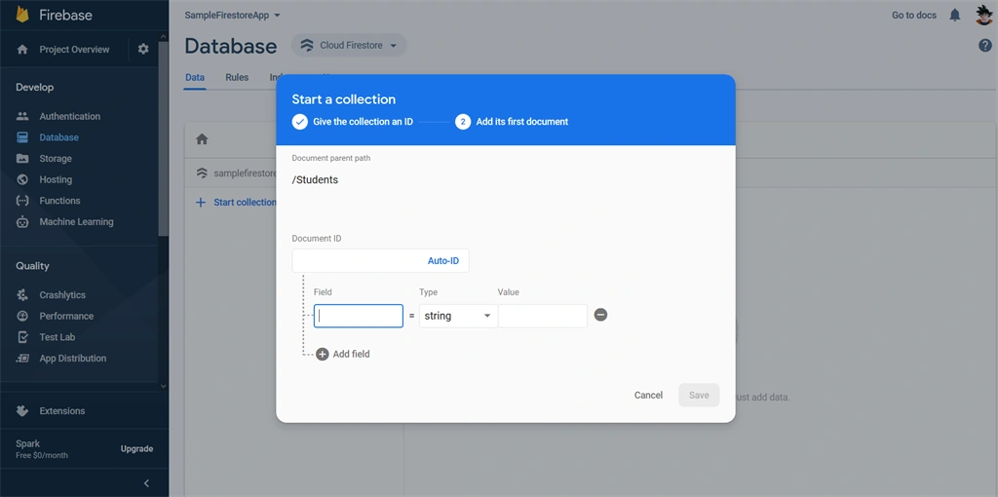This screenshot has width=998, height=497.
Task: Open the string Type dropdown
Action: [458, 316]
